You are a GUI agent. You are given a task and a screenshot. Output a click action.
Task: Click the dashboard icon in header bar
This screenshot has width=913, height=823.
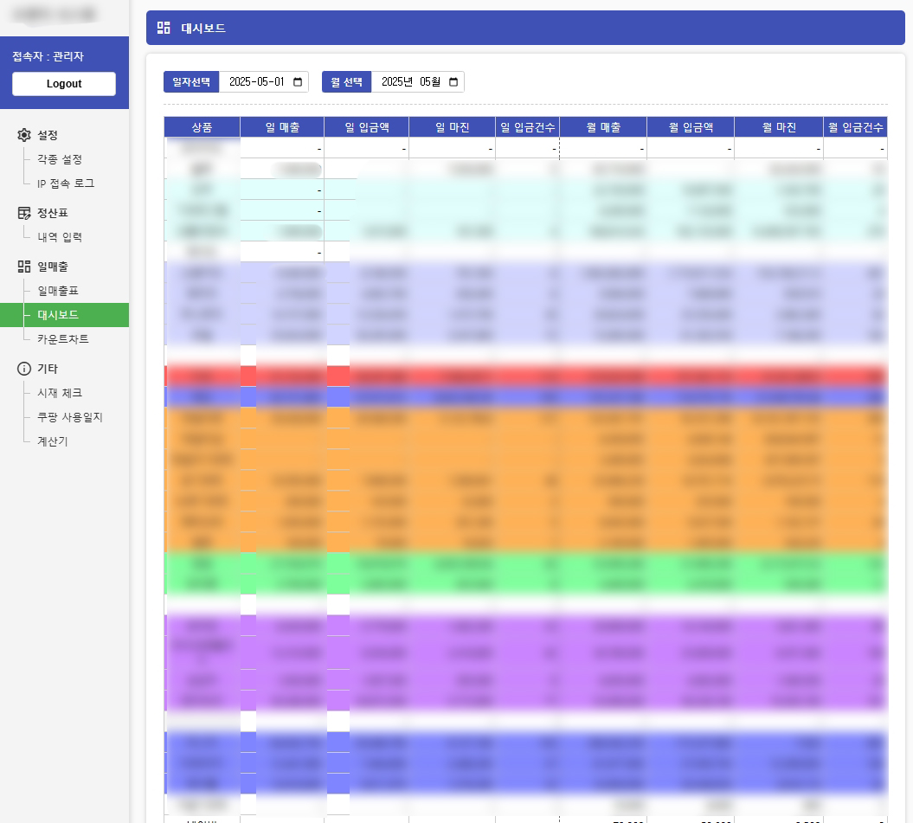pos(164,28)
